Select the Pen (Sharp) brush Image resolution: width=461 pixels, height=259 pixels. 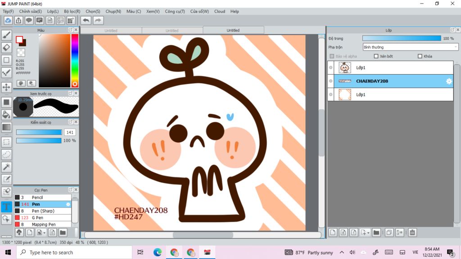click(43, 211)
